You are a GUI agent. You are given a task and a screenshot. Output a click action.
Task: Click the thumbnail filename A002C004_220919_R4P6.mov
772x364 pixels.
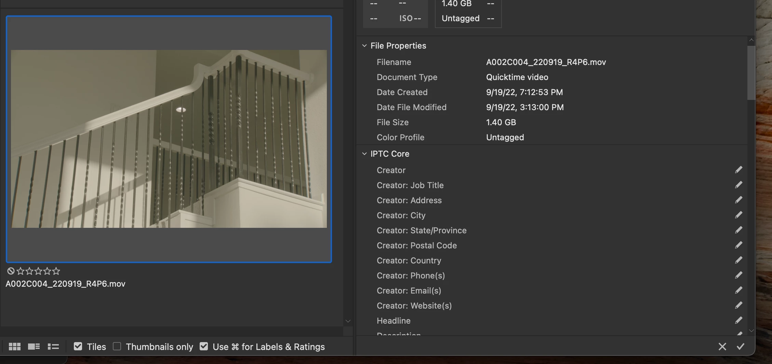pyautogui.click(x=65, y=284)
